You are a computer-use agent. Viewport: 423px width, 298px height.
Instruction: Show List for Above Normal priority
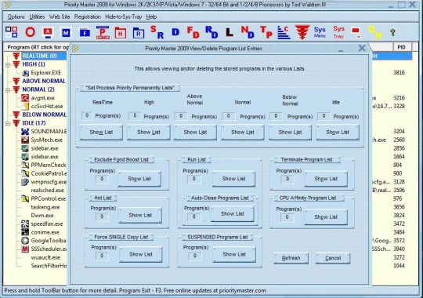[195, 132]
